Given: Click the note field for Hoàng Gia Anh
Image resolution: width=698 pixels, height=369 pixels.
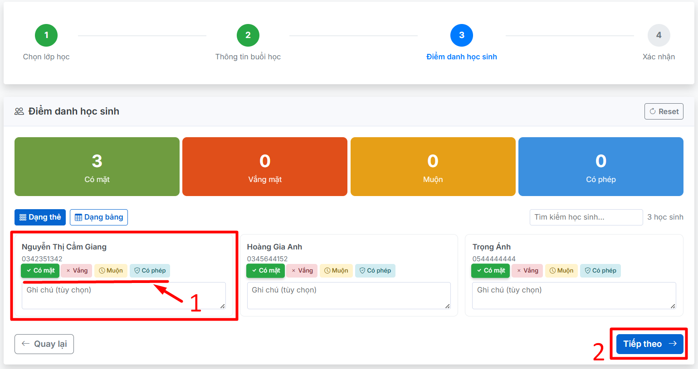Looking at the screenshot, I should pos(348,296).
